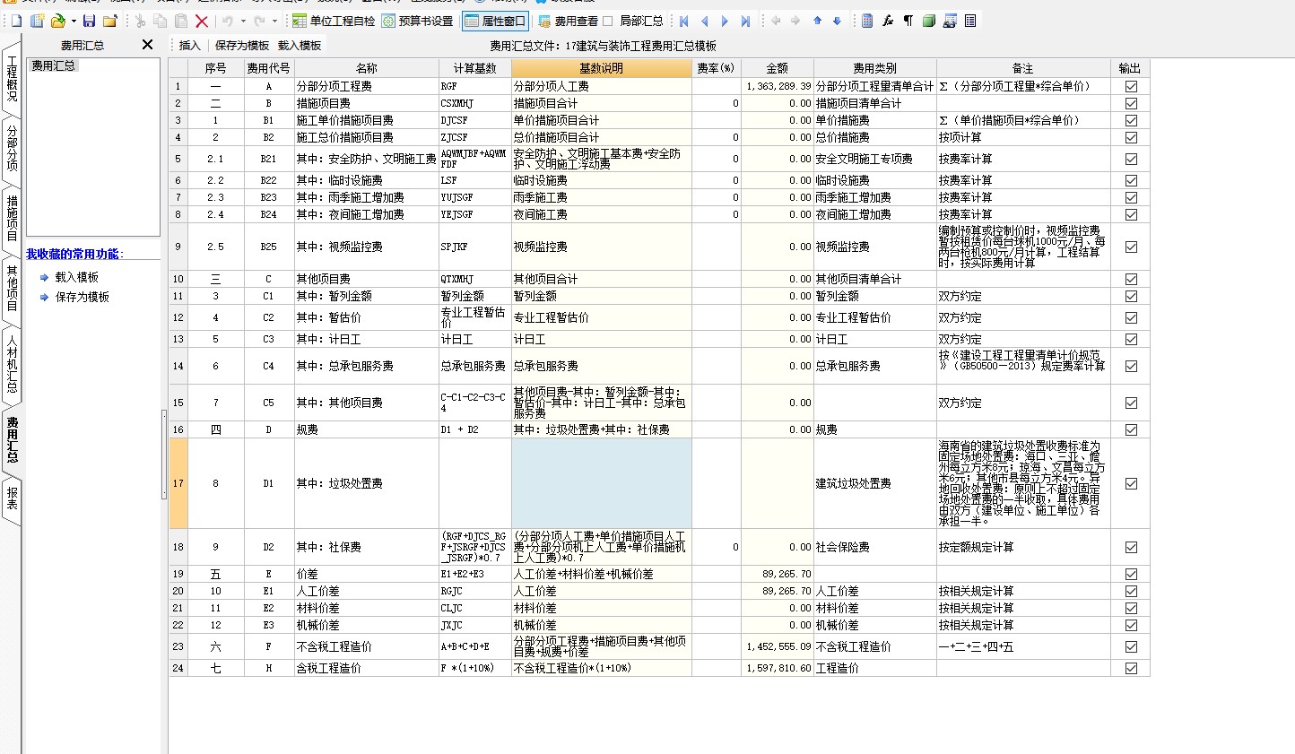
Task: Toggle output checkbox for 含税工程造价 row
Action: [x=1131, y=668]
